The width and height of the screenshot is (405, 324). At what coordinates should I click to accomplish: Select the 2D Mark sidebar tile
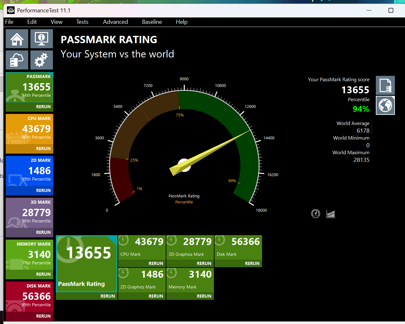pyautogui.click(x=29, y=171)
